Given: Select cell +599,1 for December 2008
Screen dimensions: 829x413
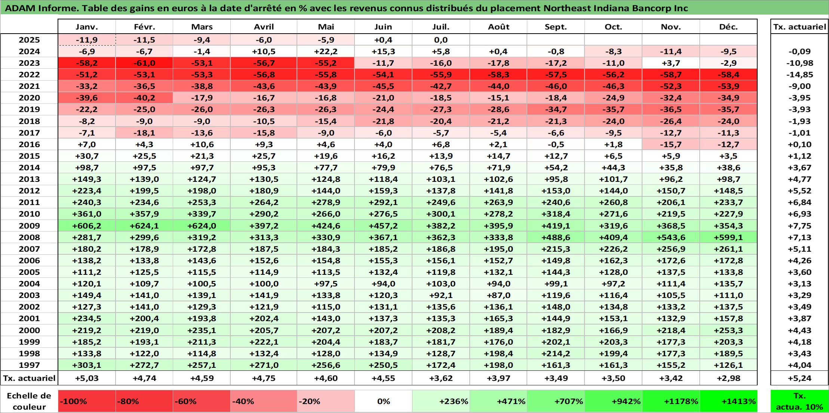Looking at the screenshot, I should pyautogui.click(x=728, y=237).
